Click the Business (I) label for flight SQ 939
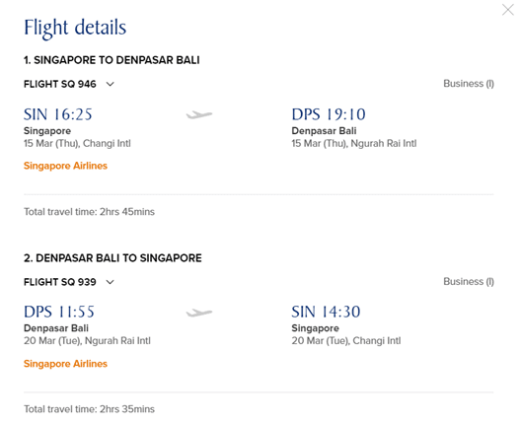 [469, 282]
